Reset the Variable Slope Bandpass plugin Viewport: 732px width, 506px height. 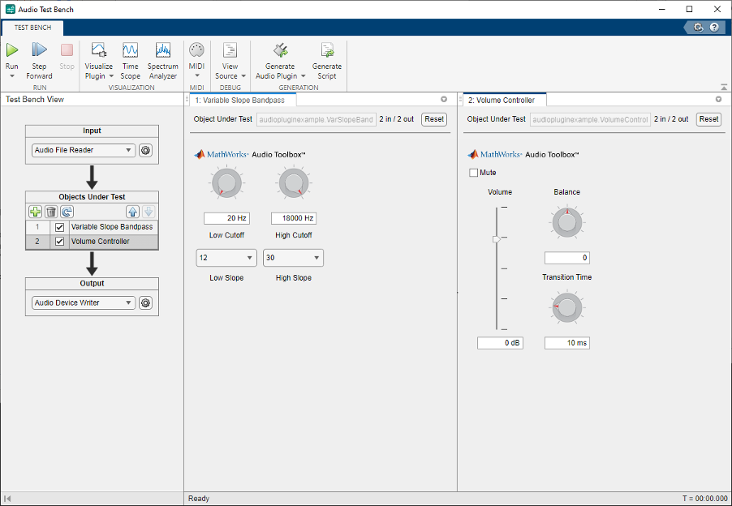(433, 119)
